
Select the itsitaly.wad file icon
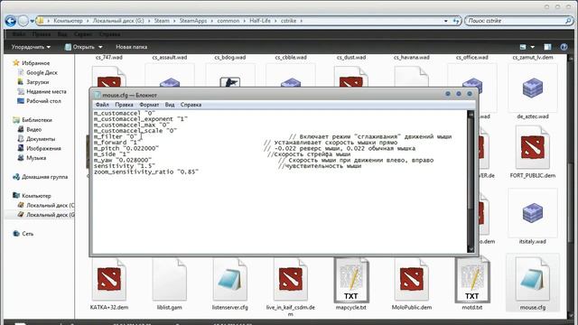(x=533, y=213)
